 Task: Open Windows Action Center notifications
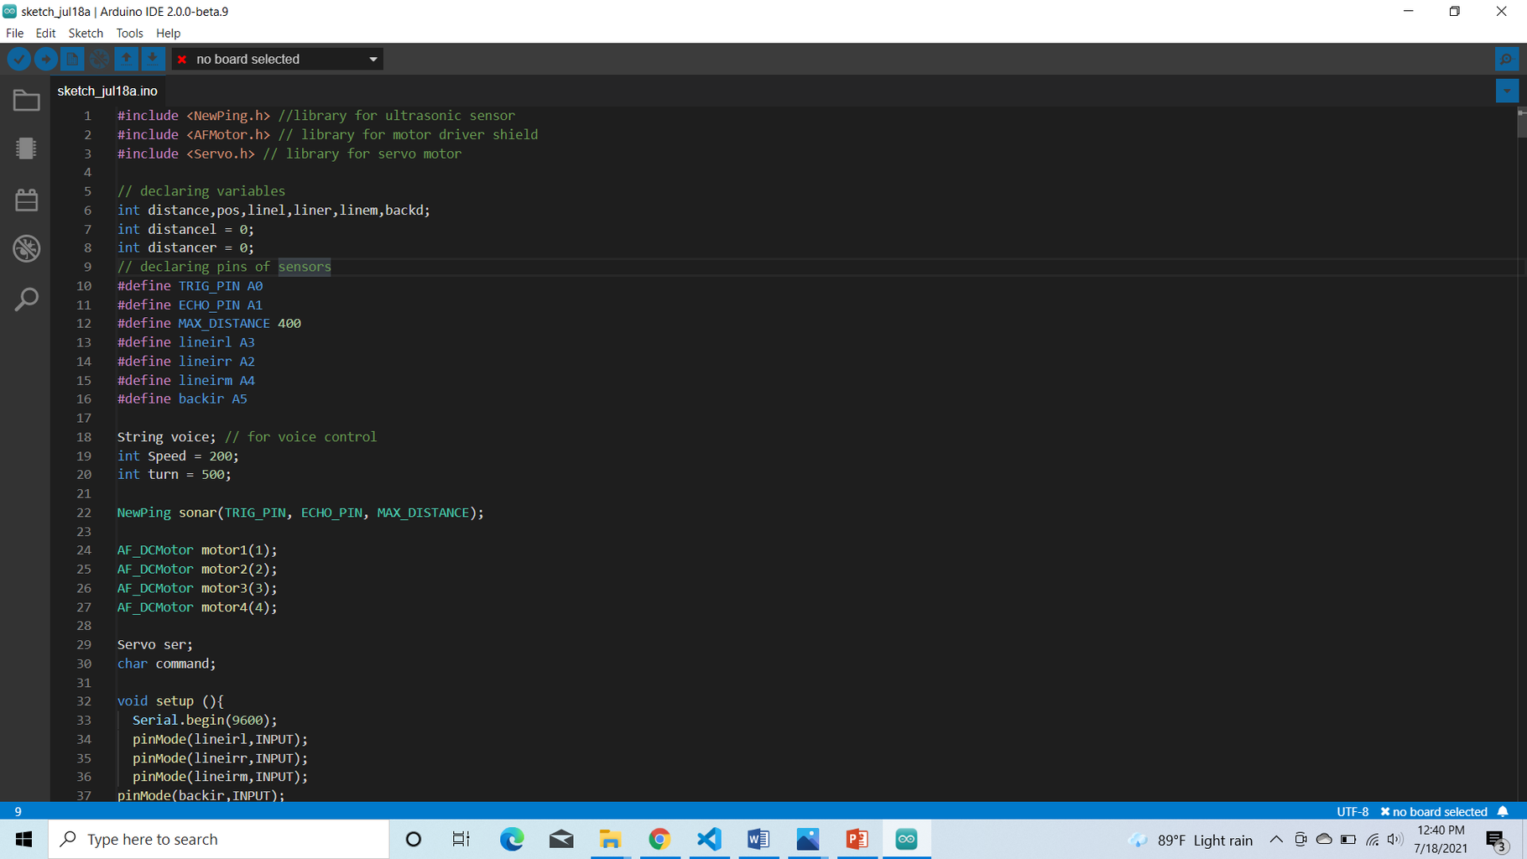[x=1497, y=840]
